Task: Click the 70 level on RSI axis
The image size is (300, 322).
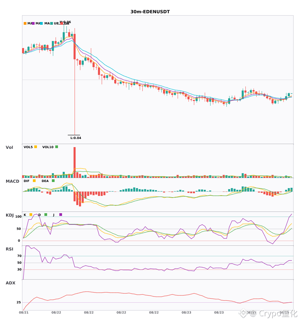Action: pyautogui.click(x=19, y=256)
